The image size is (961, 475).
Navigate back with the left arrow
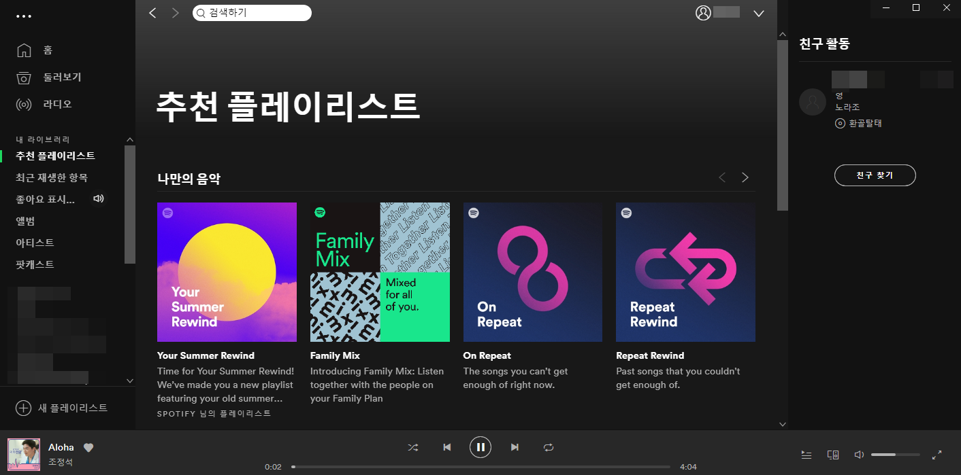[152, 13]
